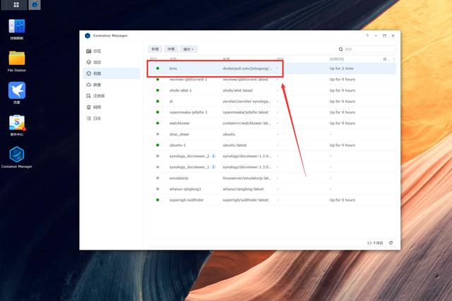Select the superng6-subfinder container name
452x301 pixels.
tap(186, 200)
